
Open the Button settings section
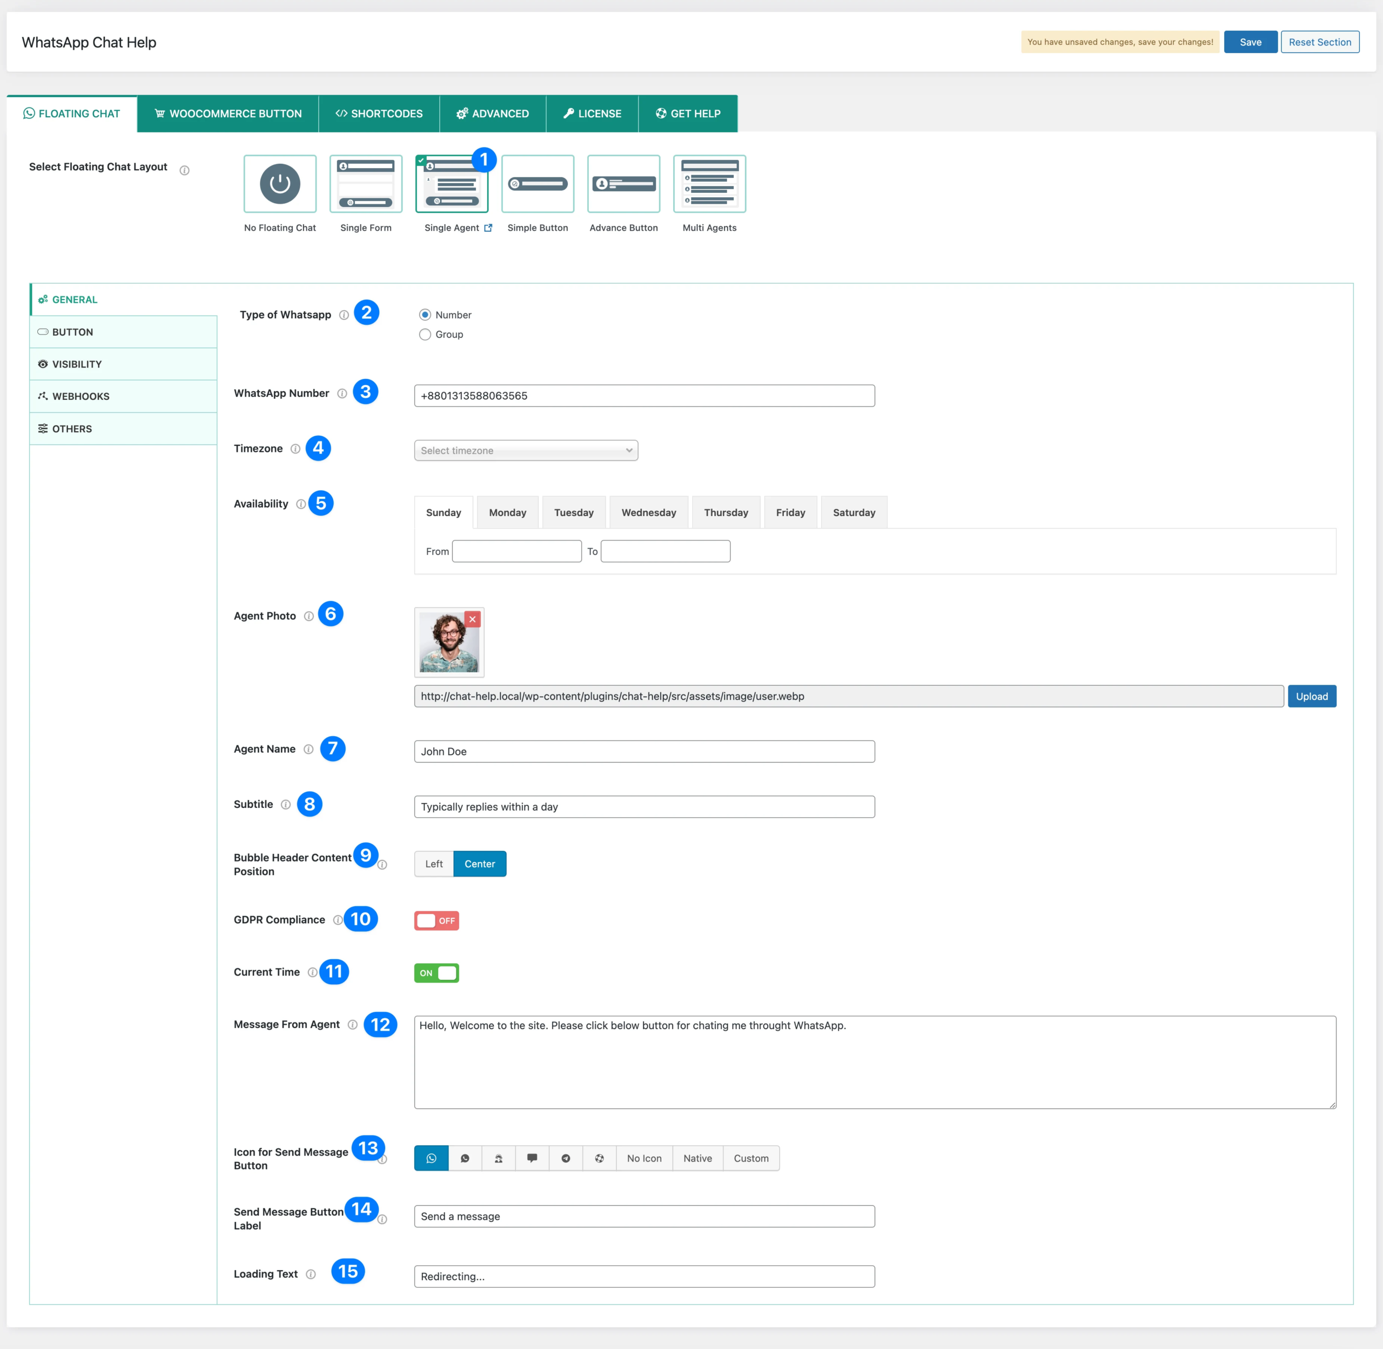point(123,332)
